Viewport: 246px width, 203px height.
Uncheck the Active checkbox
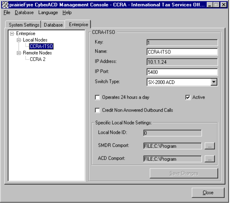tap(188, 97)
